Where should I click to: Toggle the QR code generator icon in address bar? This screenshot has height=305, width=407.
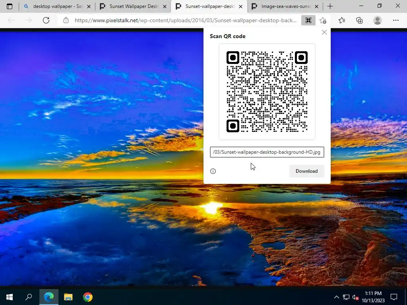click(308, 20)
